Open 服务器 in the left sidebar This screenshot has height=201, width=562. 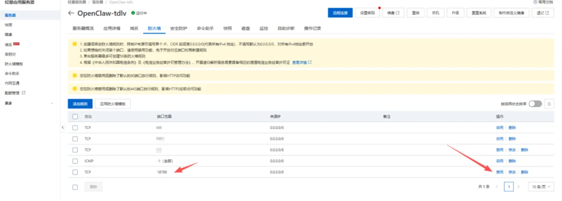(x=10, y=15)
